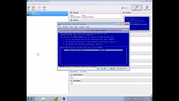Collapse the System section header
This screenshot has width=179, height=101.
[x=95, y=20]
